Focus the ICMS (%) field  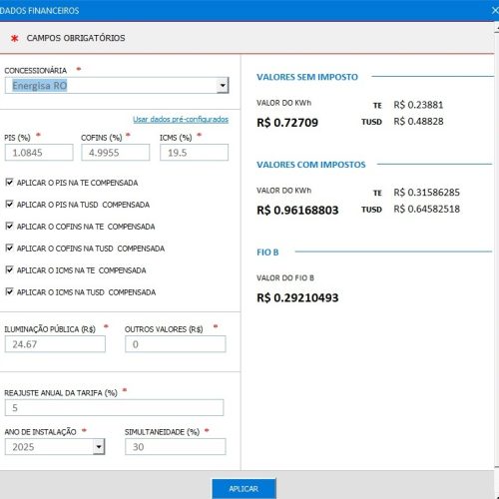pos(195,153)
